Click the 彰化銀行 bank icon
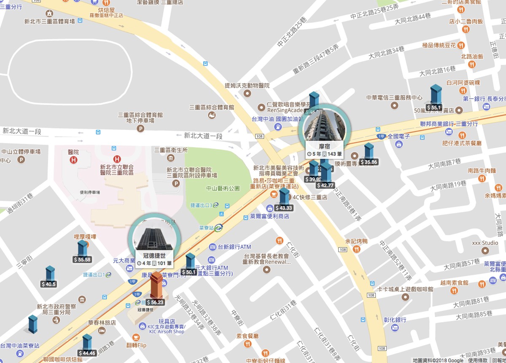This screenshot has height=363, width=506. pos(395,328)
